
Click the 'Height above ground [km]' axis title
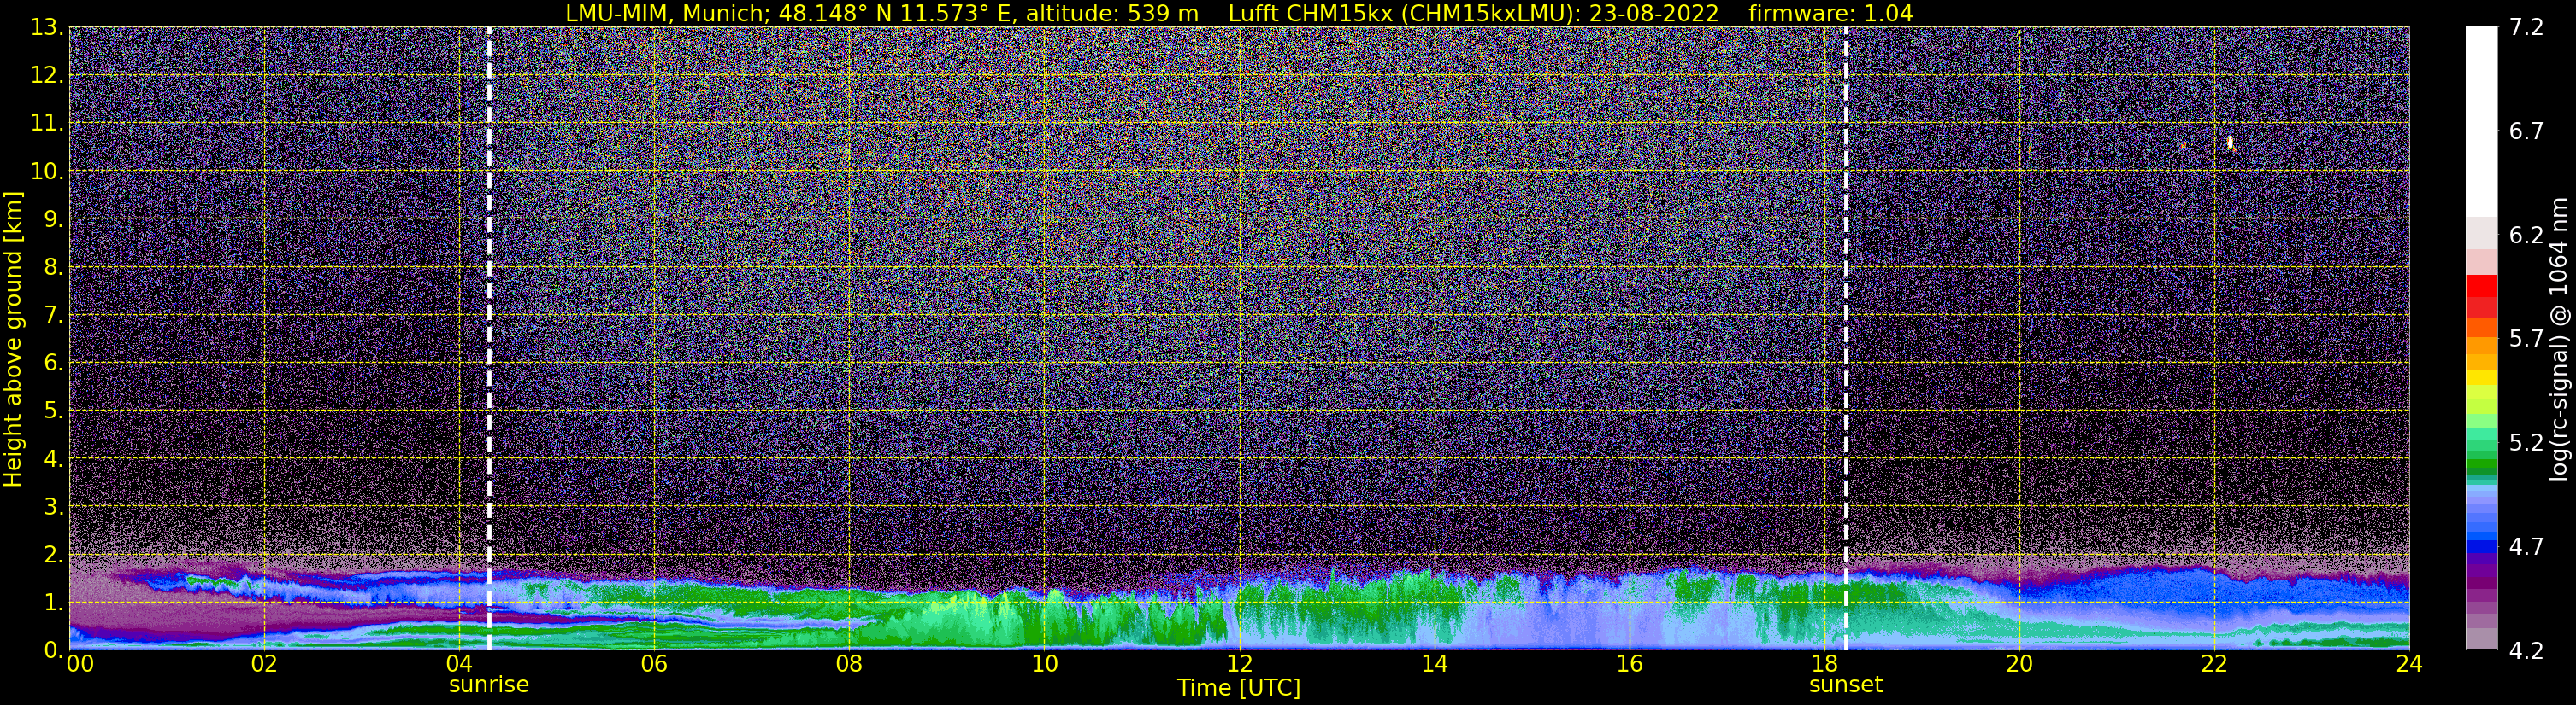pyautogui.click(x=13, y=340)
